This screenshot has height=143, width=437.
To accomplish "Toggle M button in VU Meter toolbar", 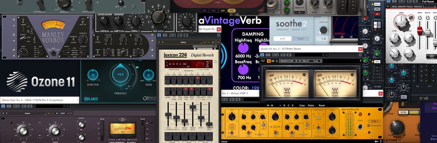I will coord(273,61).
